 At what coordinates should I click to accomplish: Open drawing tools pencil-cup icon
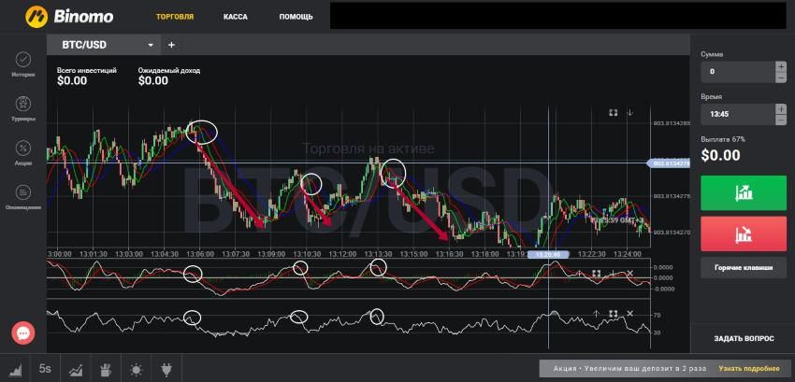pyautogui.click(x=106, y=369)
